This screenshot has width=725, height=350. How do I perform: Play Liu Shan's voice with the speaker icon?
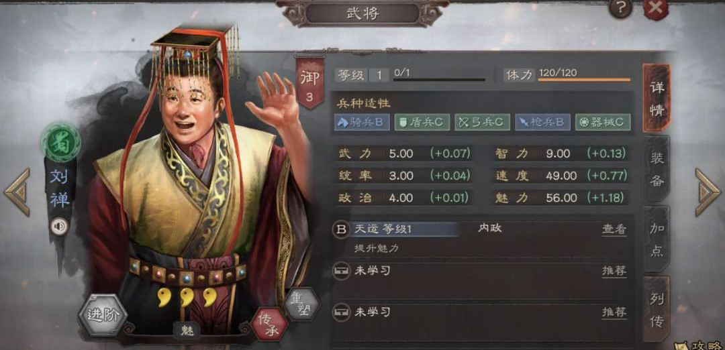pos(58,226)
